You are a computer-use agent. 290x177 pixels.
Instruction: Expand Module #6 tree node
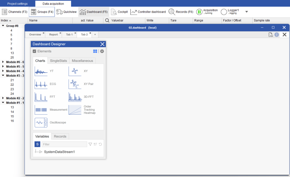pos(3,62)
